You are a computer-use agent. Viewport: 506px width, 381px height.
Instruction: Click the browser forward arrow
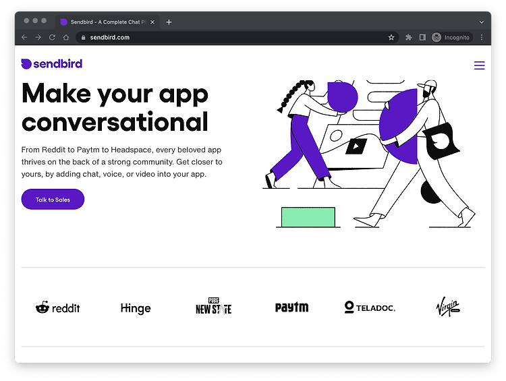pos(38,37)
